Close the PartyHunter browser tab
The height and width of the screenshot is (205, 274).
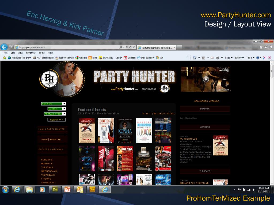pos(174,48)
